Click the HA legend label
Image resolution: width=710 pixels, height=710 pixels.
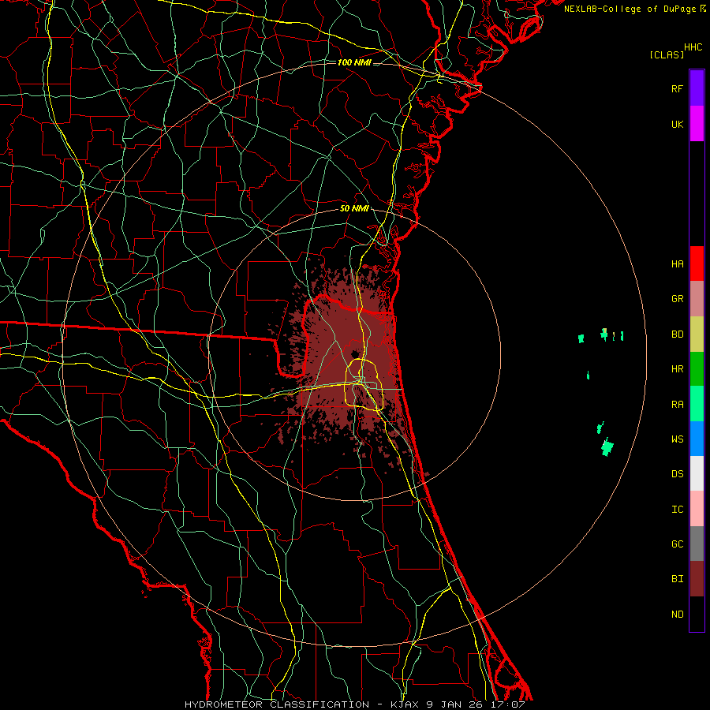coord(677,263)
